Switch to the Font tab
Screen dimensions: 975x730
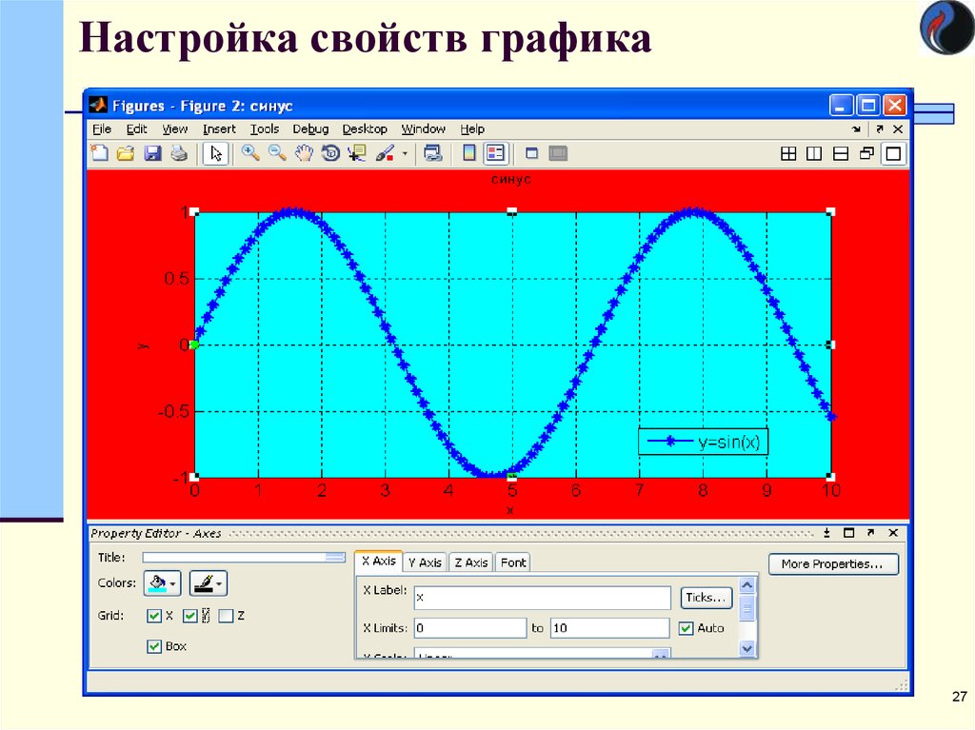click(x=513, y=562)
